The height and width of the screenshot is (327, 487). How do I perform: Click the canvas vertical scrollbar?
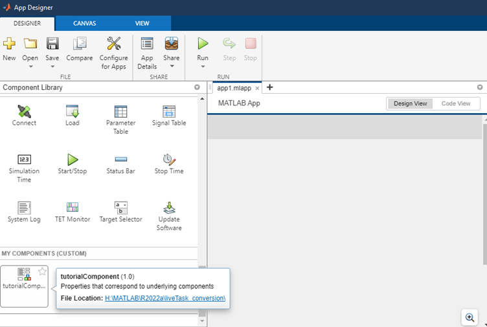[485, 195]
